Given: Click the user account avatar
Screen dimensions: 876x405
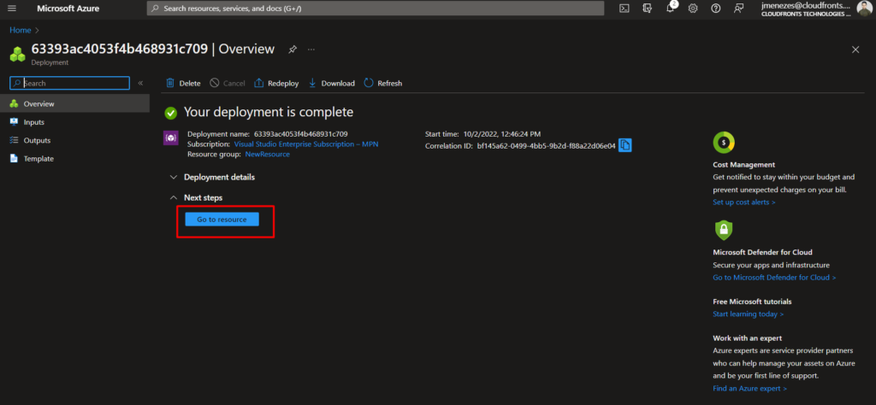Looking at the screenshot, I should [x=864, y=9].
